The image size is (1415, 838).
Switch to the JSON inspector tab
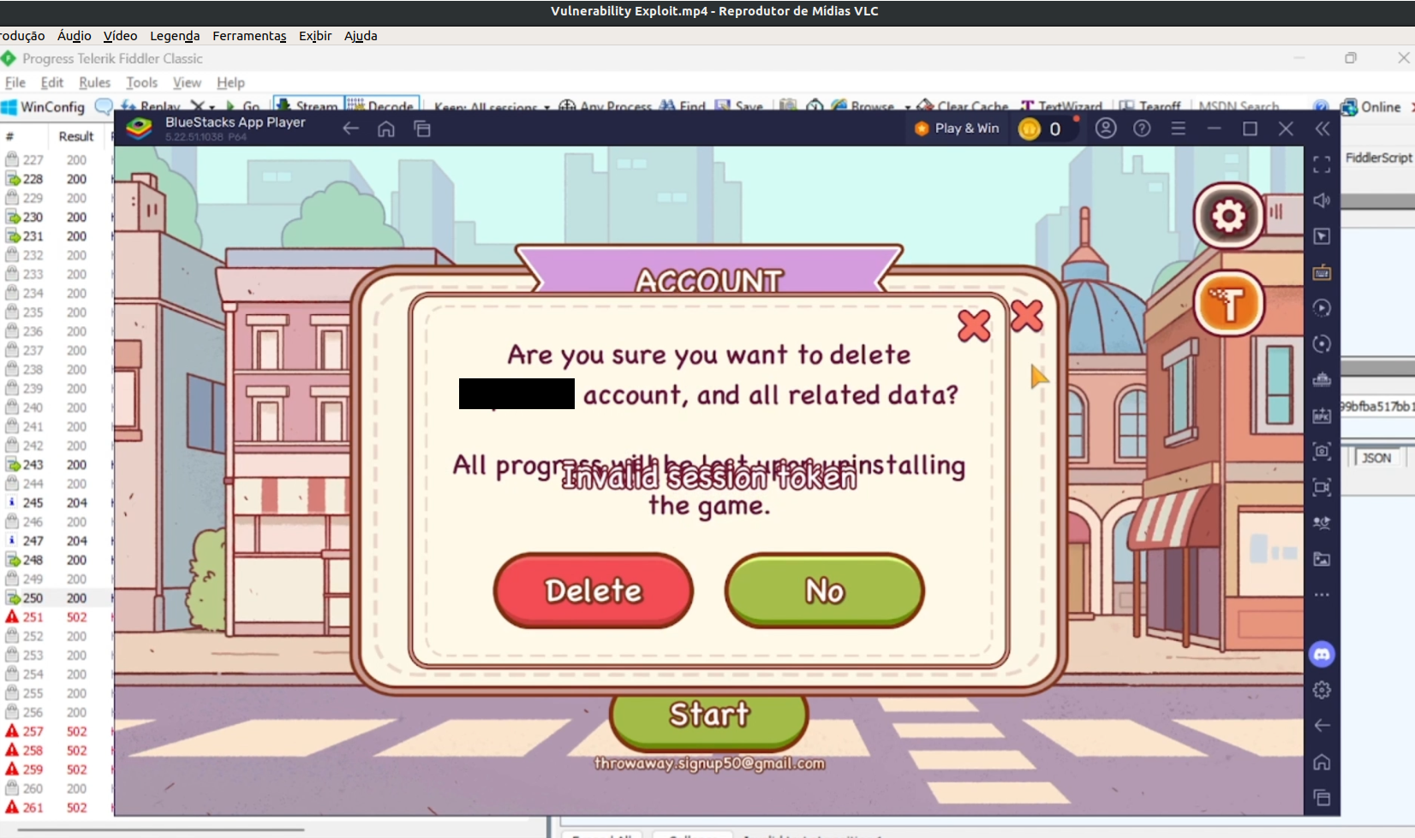1376,458
